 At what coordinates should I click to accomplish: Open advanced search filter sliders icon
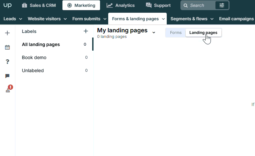[x=222, y=5]
